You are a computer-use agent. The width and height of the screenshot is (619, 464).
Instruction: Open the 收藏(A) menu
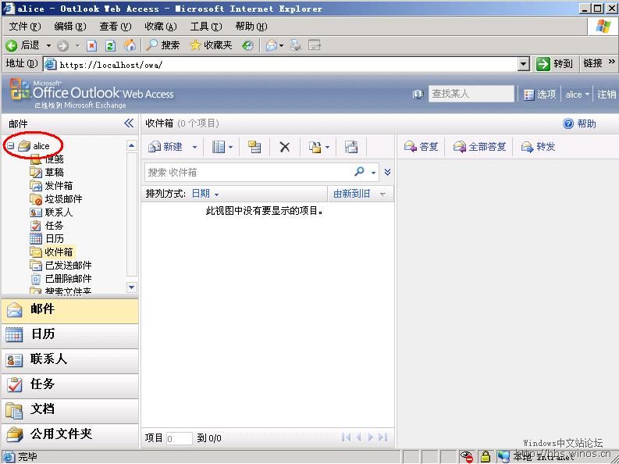[x=160, y=27]
